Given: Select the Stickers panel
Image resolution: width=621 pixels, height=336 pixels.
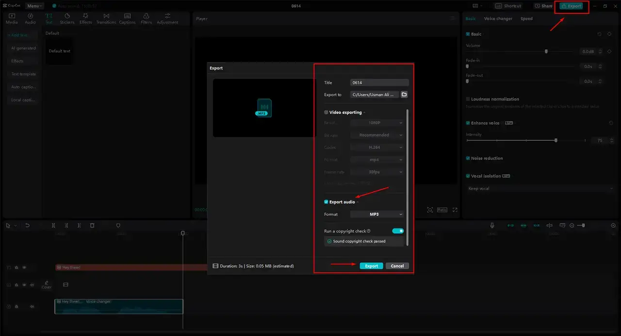Looking at the screenshot, I should (x=67, y=18).
